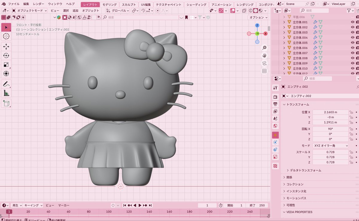Click the Blender logo menu icon
Image resolution: width=359 pixels, height=221 pixels.
(3, 4)
